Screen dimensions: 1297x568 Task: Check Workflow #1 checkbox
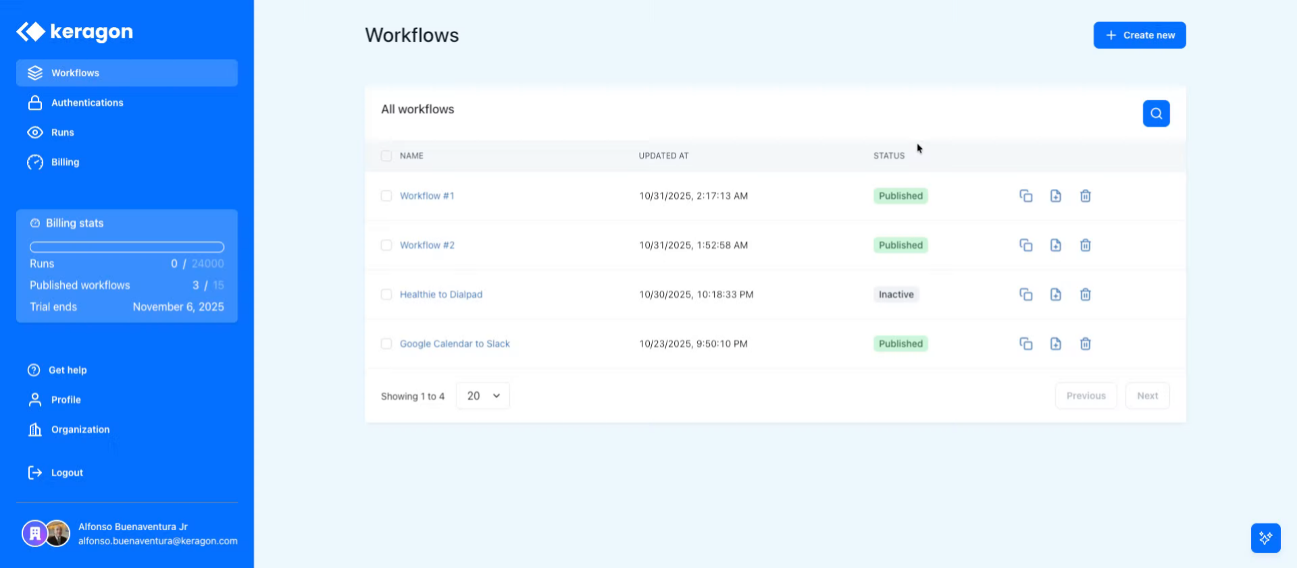click(x=386, y=196)
